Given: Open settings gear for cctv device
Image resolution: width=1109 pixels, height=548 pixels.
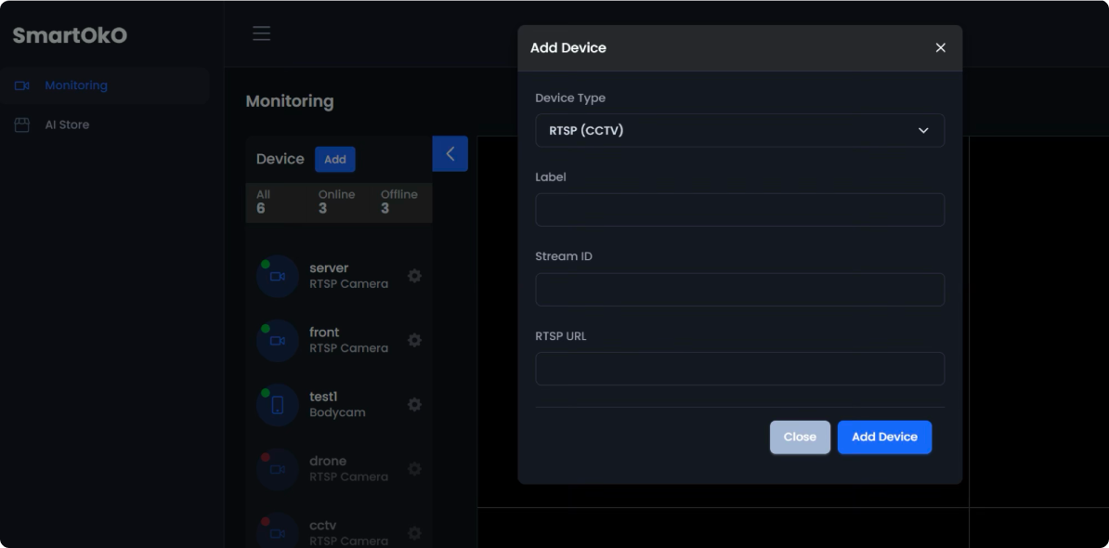Looking at the screenshot, I should pos(415,533).
